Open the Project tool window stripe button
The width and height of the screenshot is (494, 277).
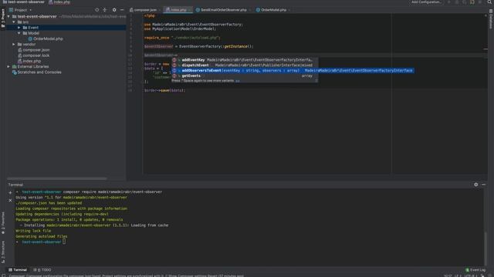click(x=3, y=18)
